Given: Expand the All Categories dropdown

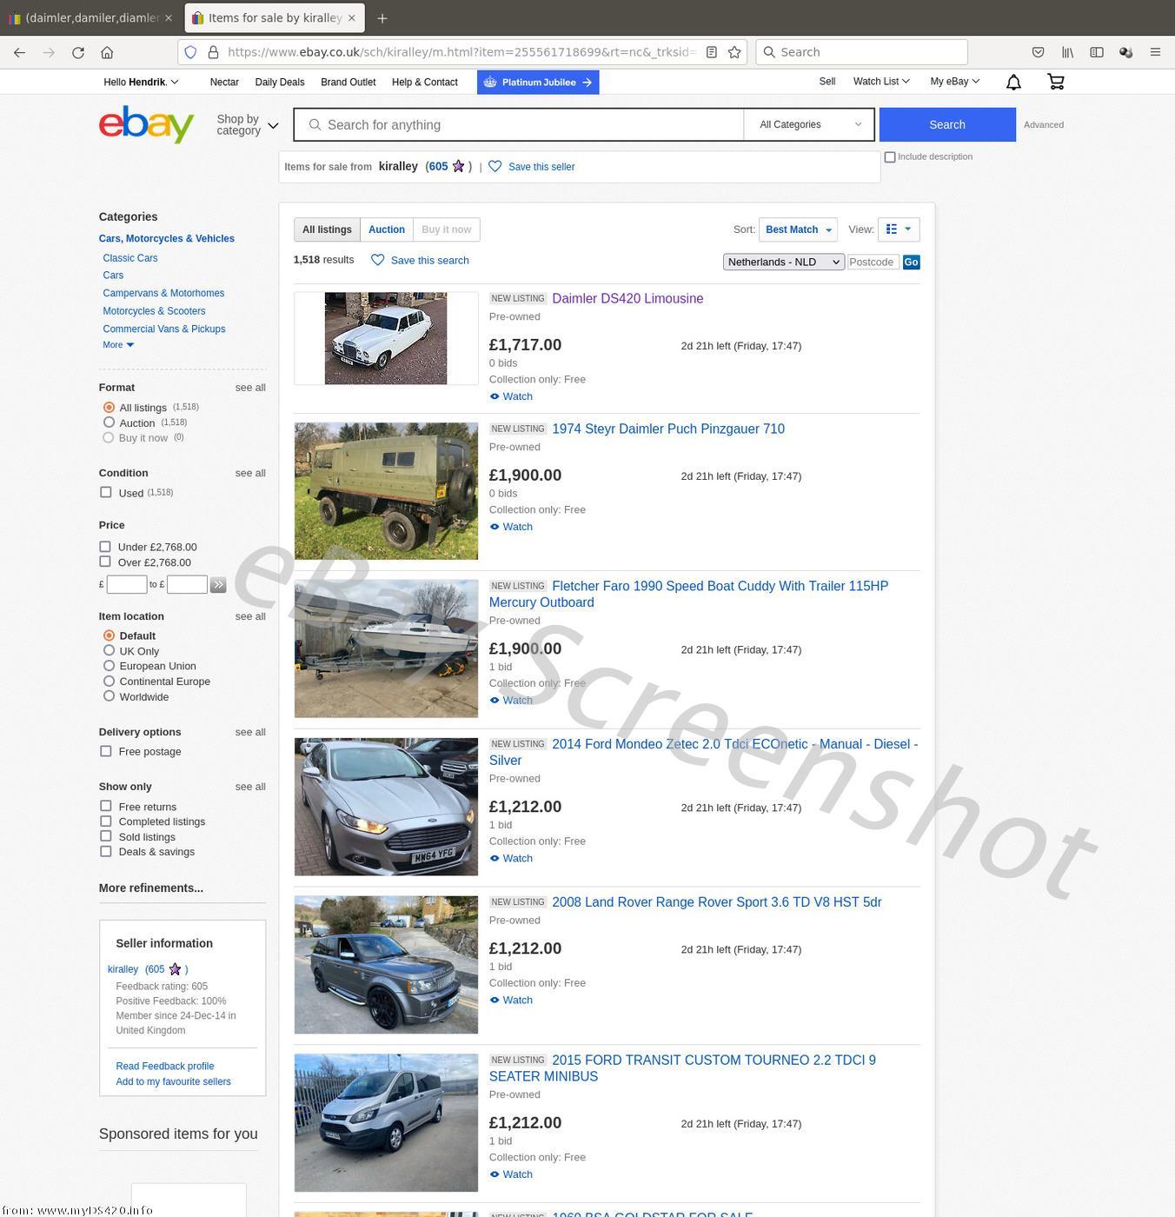Looking at the screenshot, I should click(x=809, y=124).
